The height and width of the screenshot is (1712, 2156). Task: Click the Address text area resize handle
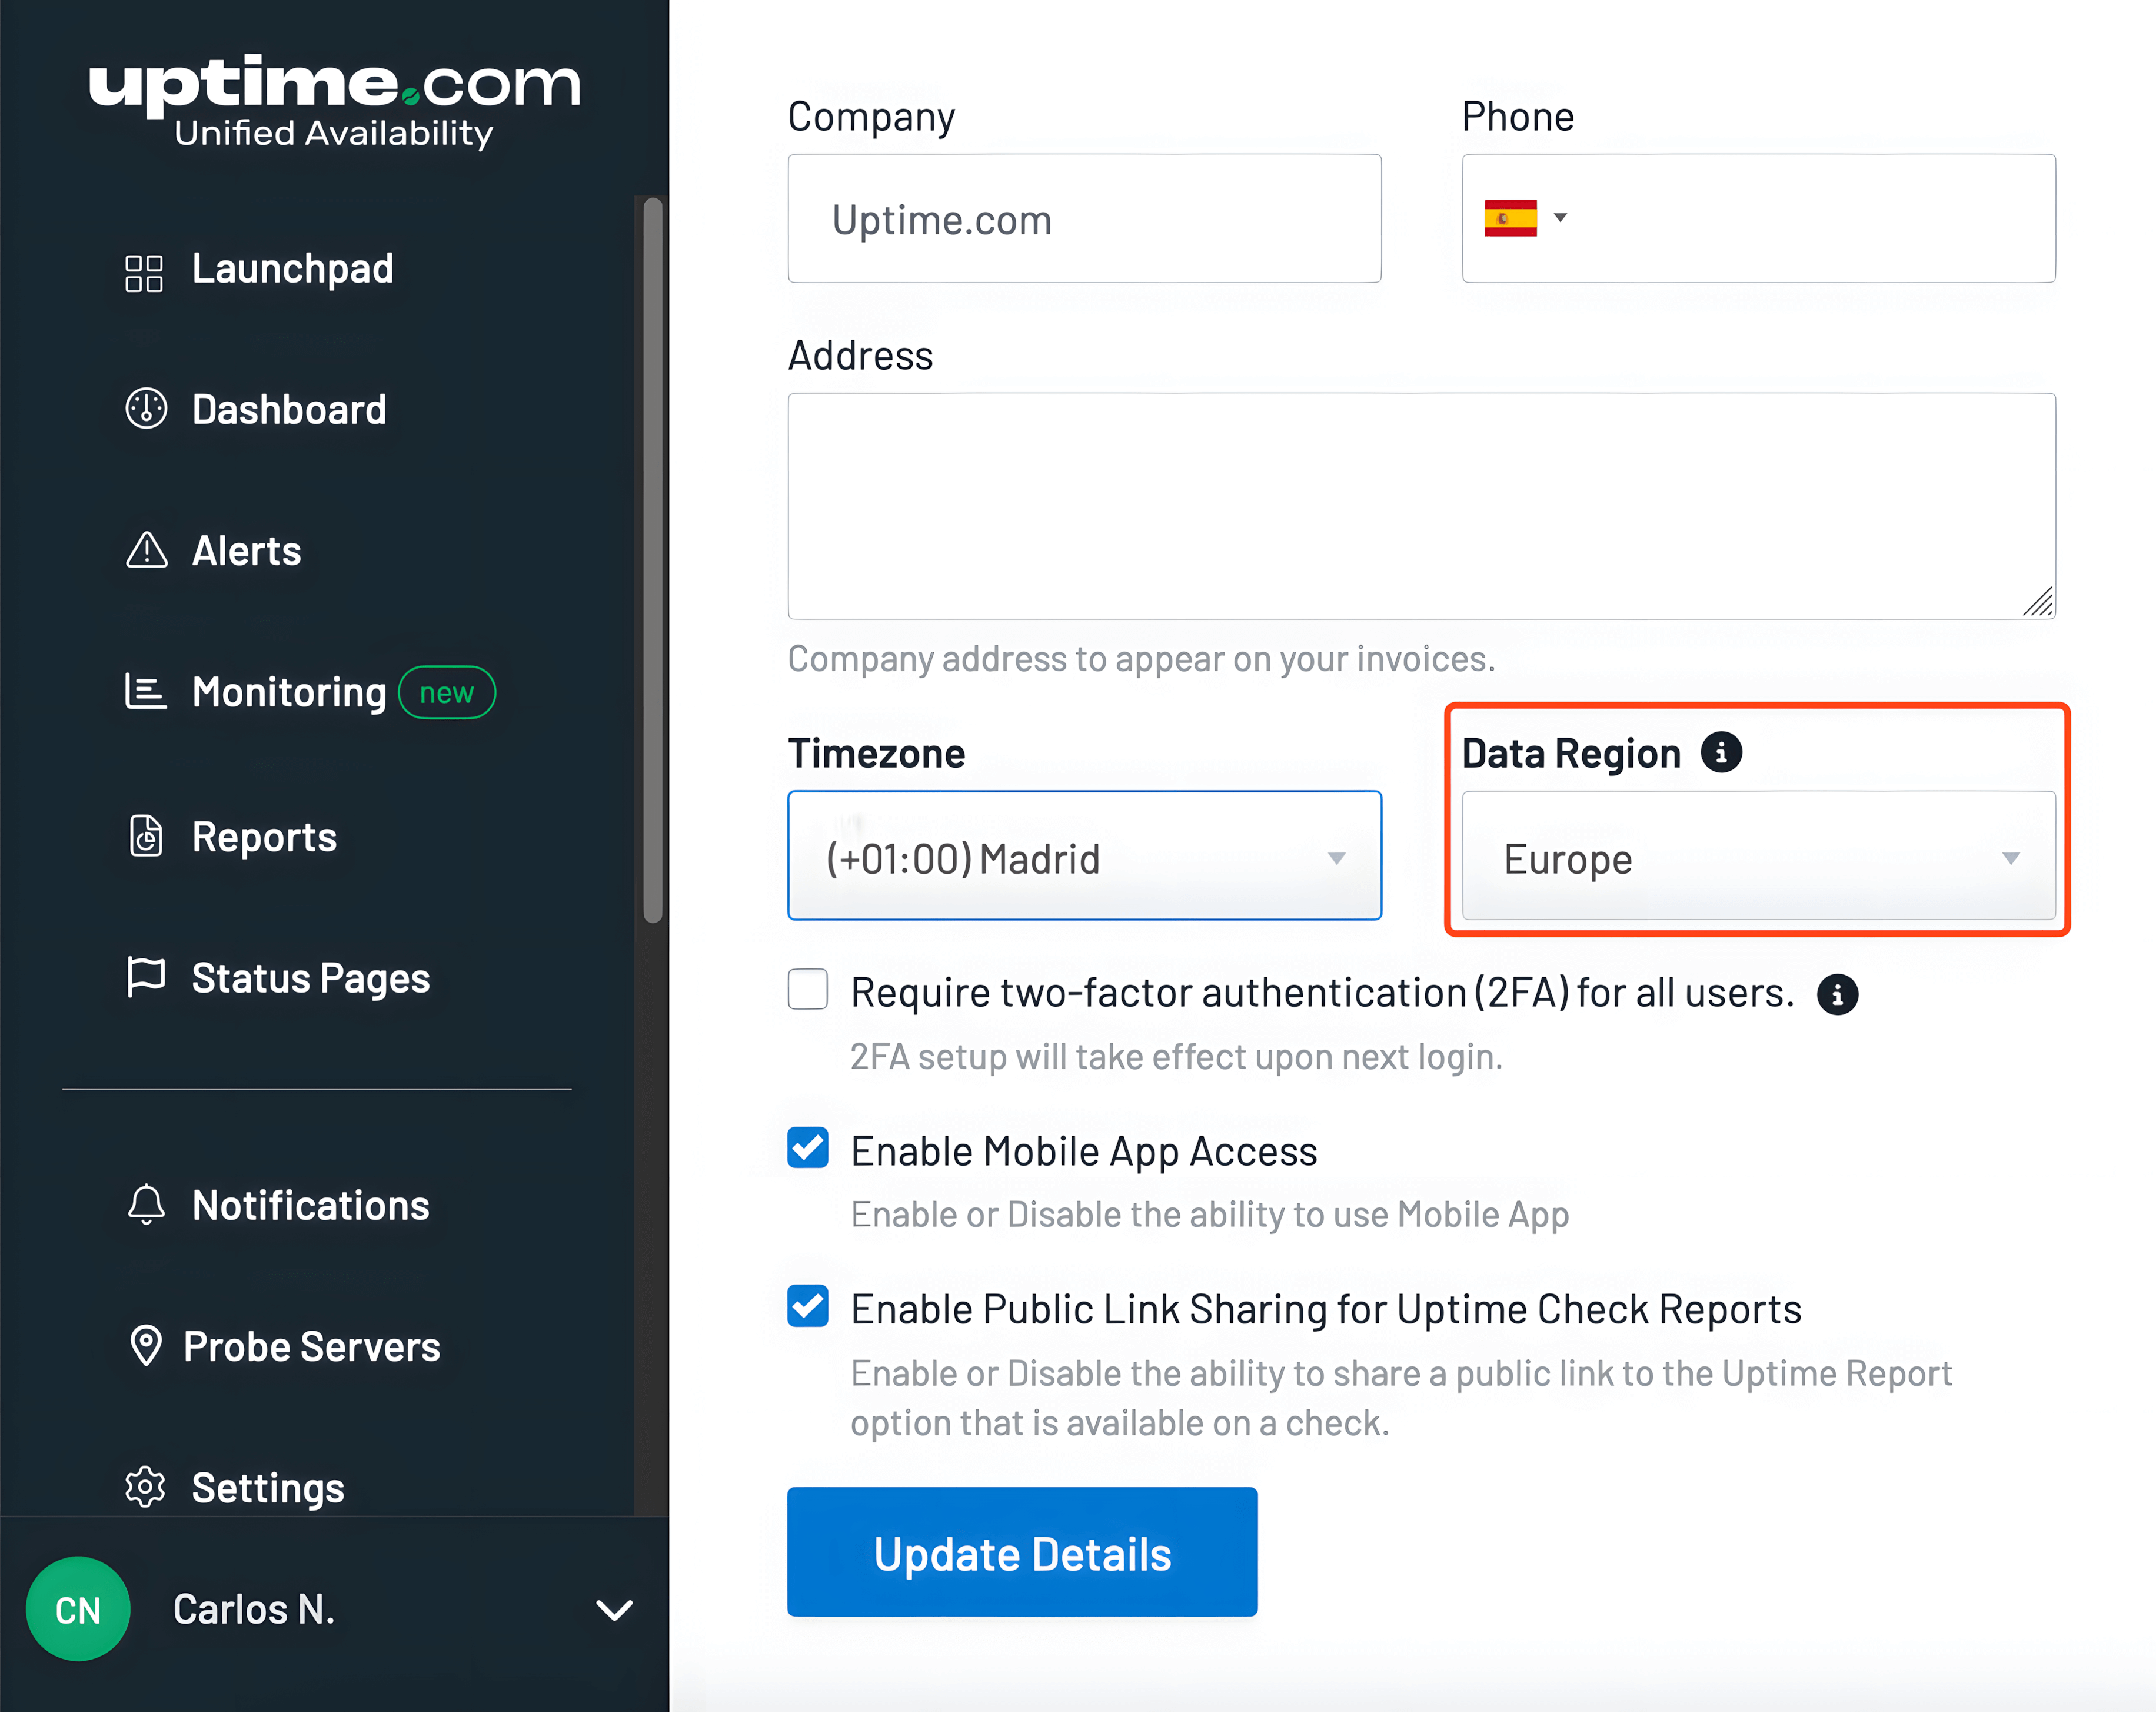[2037, 601]
